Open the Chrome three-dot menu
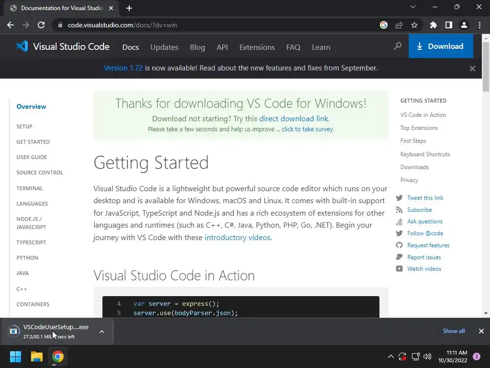 coord(479,25)
